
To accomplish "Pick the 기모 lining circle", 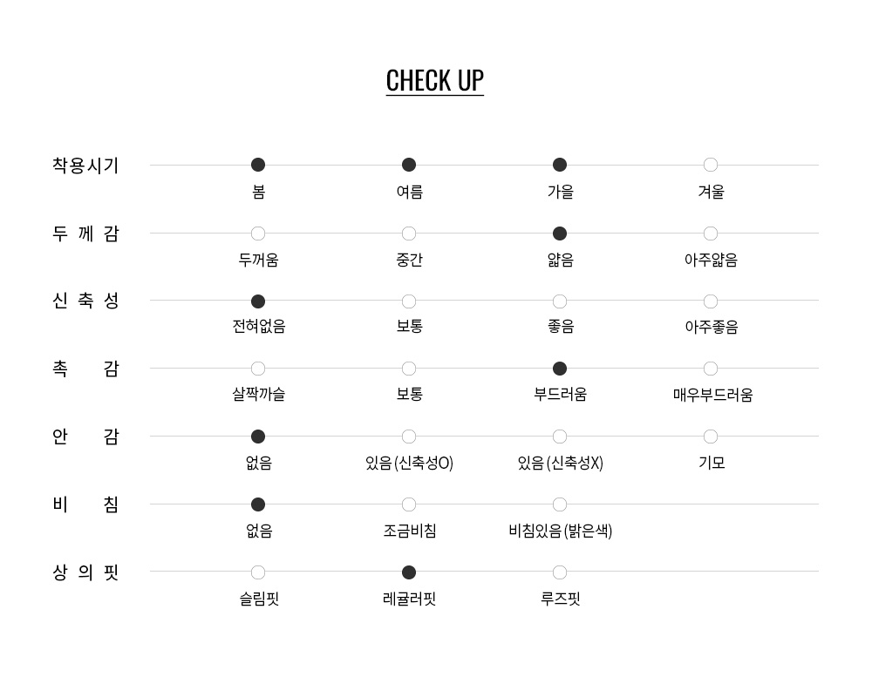I will pos(711,437).
